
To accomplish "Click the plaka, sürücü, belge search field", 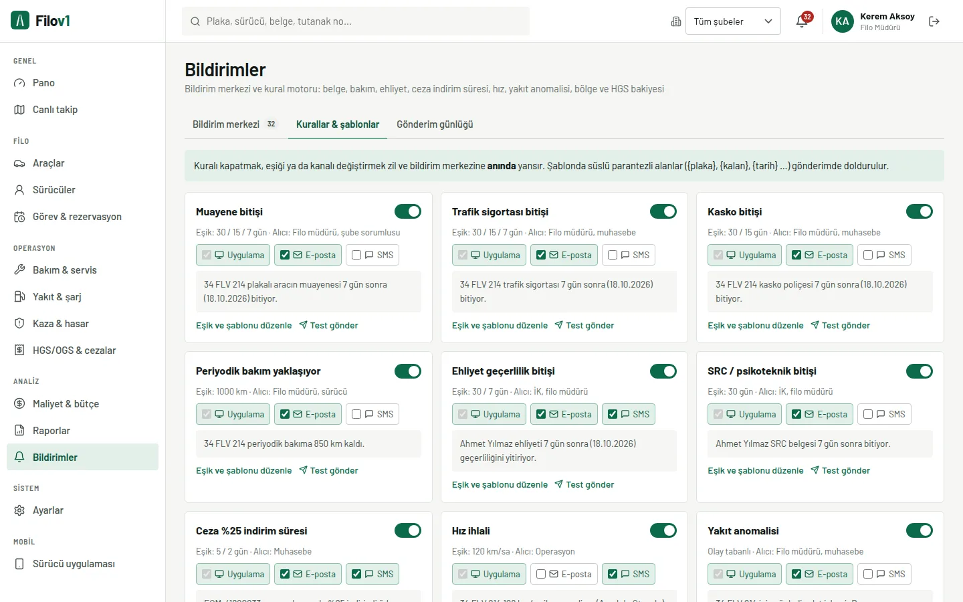I will tap(356, 21).
